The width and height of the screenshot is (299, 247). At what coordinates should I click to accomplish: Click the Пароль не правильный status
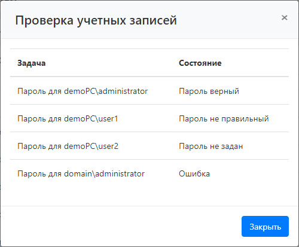(224, 118)
